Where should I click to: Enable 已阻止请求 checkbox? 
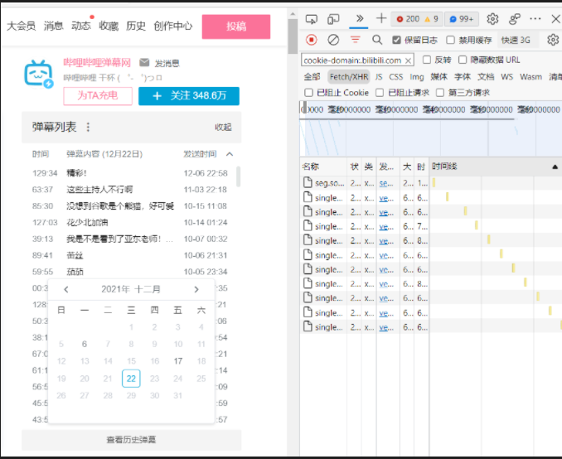380,93
